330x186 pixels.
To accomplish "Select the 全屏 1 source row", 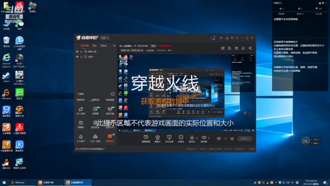I will click(x=96, y=57).
